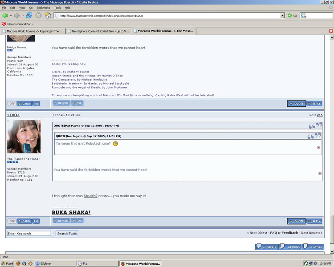Screen dimensions: 334x267
Task: Open Windows Start menu
Action: click(7, 263)
